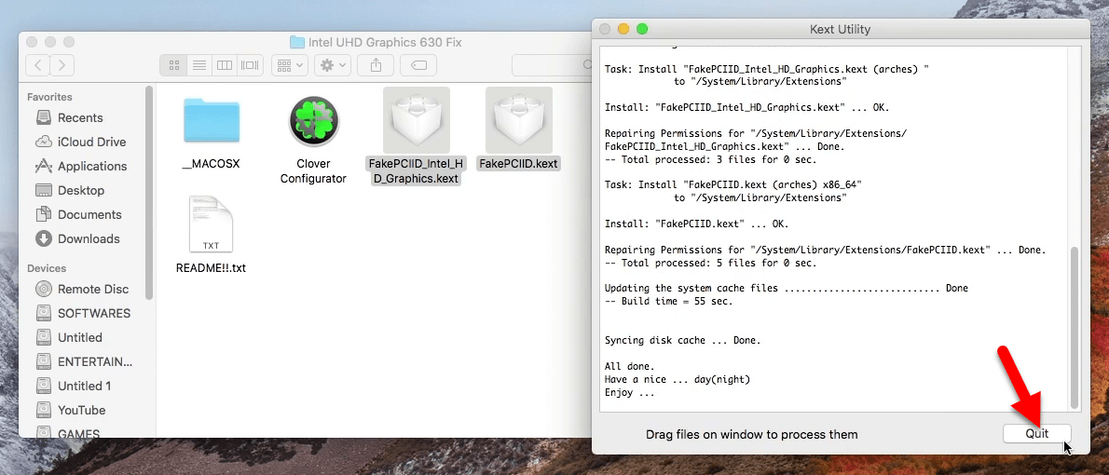
Task: Click the Edit Tags toolbar button
Action: coord(418,65)
